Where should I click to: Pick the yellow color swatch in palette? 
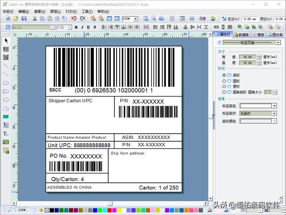119,210
